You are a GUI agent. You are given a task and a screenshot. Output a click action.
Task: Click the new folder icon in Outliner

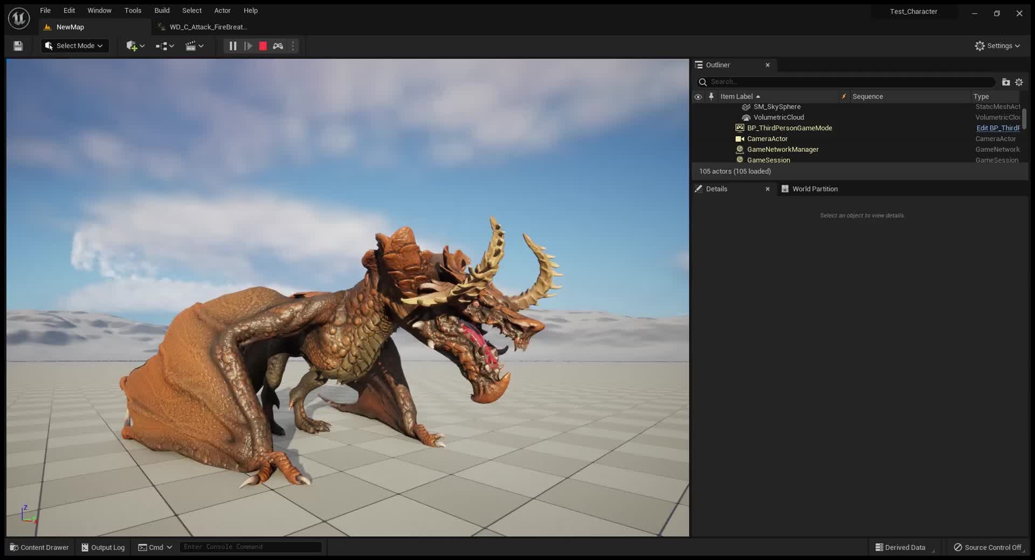pos(1005,82)
